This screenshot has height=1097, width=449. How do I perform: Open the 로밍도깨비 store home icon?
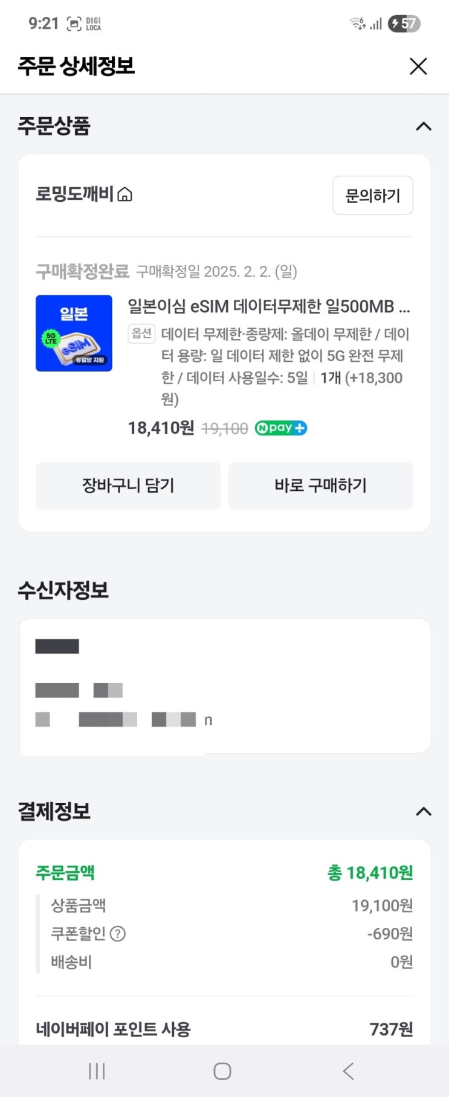click(124, 195)
